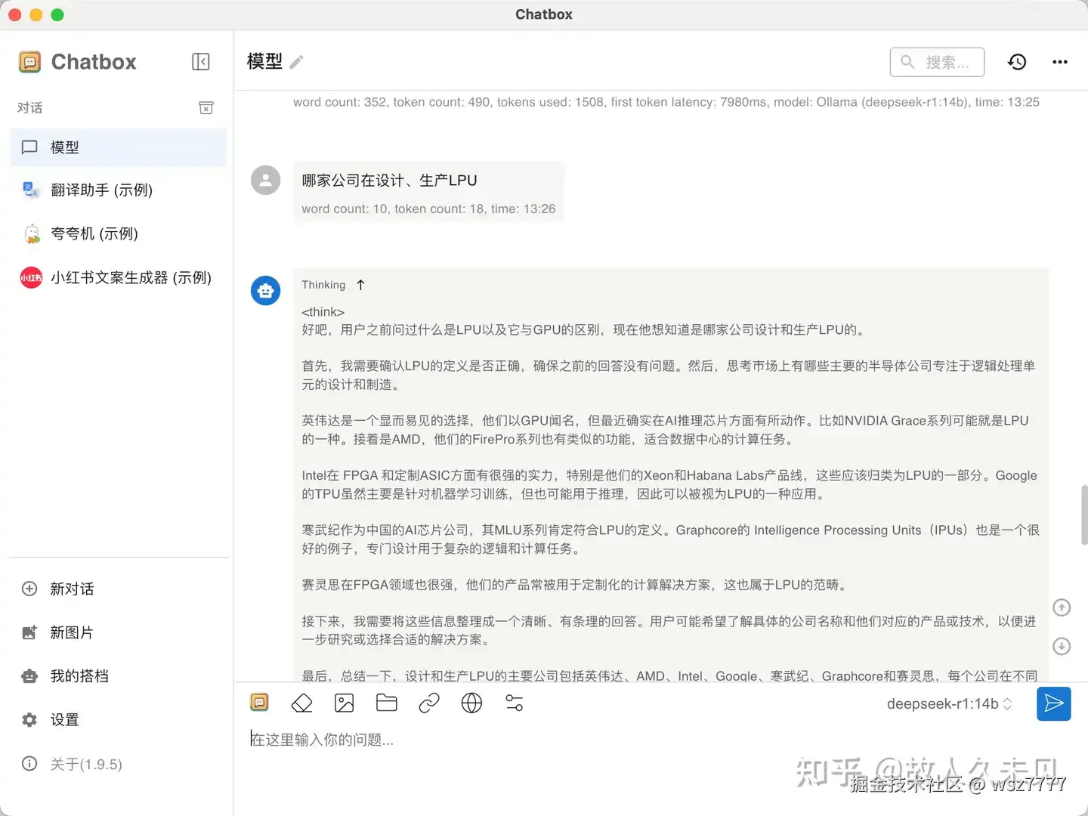Click the 模型 chat title

pyautogui.click(x=264, y=61)
